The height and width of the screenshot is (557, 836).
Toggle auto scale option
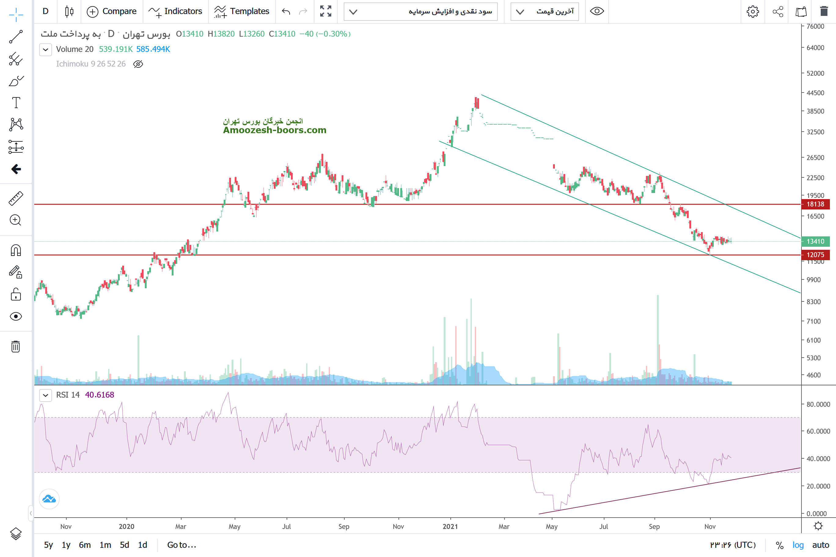[x=820, y=545]
